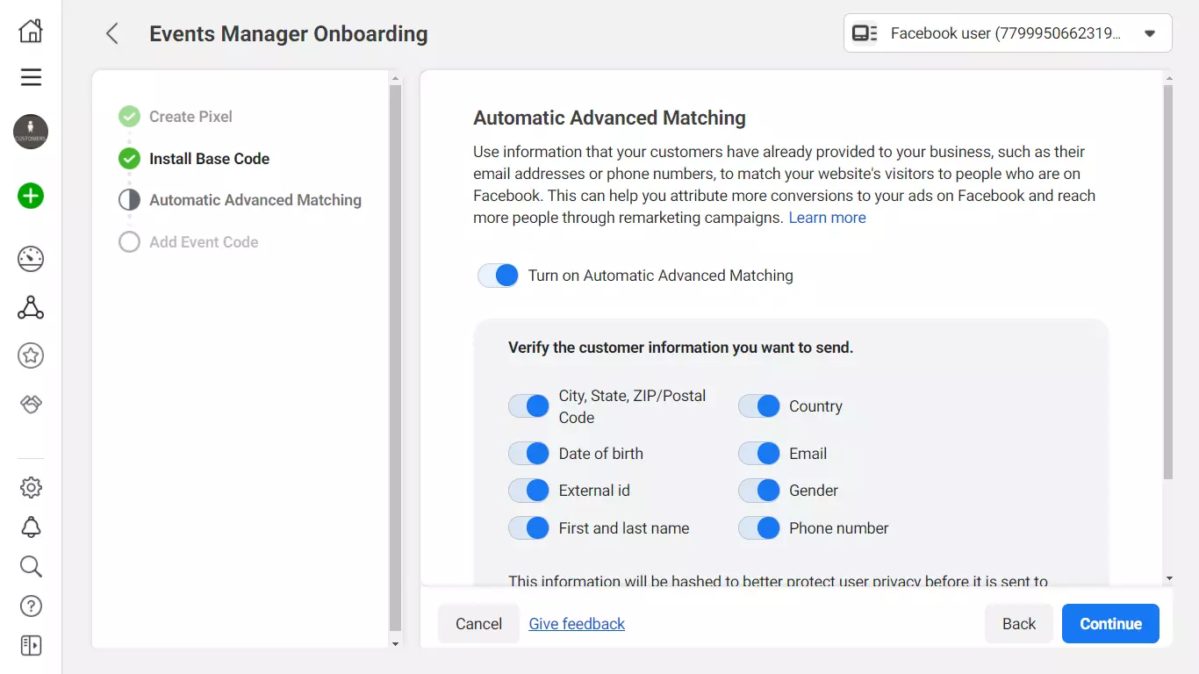This screenshot has height=674, width=1199.
Task: Click the star icon in sidebar
Action: tap(31, 355)
